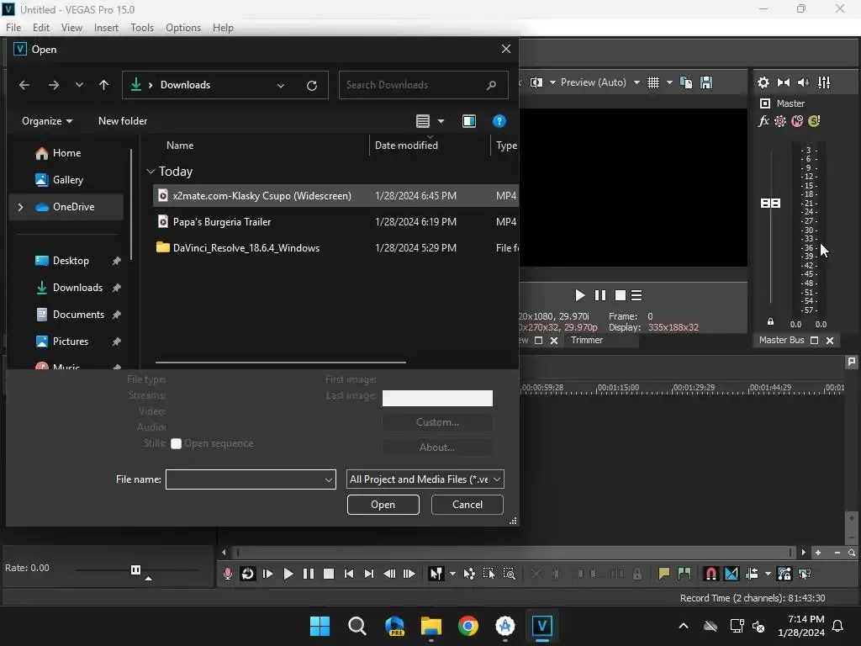Switch to the Trimmer tab
The height and width of the screenshot is (646, 861).
[586, 340]
